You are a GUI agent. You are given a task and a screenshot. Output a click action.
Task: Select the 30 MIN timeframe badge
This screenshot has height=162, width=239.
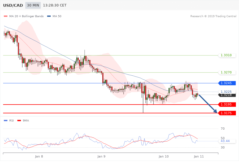(33, 5)
